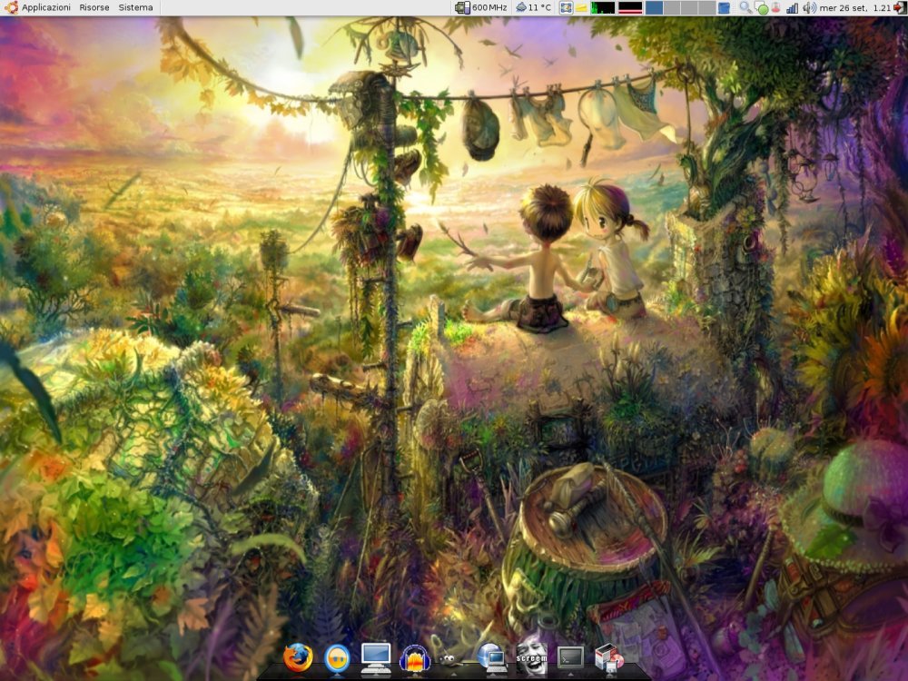
Task: Click the red logout door icon
Action: (x=900, y=7)
